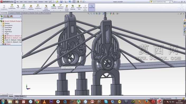Image resolution: width=186 pixels, height=104 pixels.
Task: Click Exploded View tool
Action: 79,7
